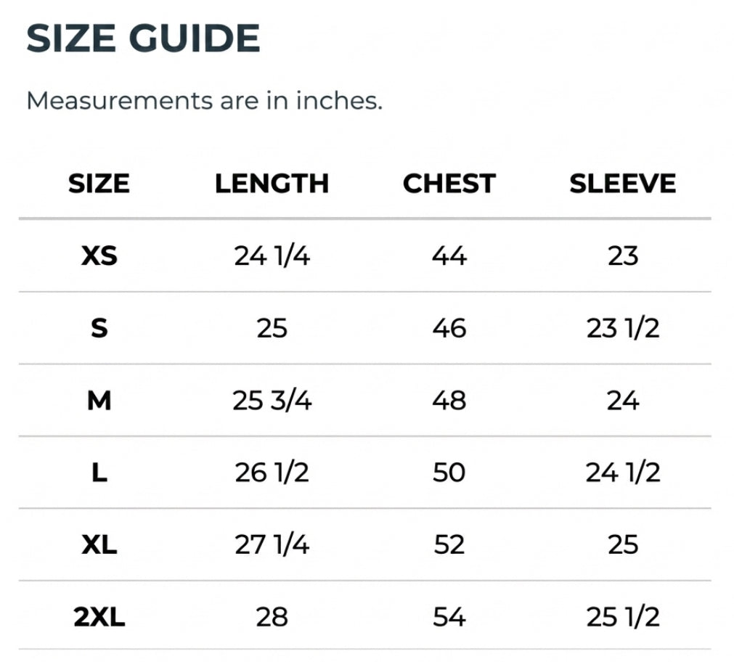Click the chest value 46 for size S
This screenshot has height=662, width=734.
pyautogui.click(x=449, y=328)
